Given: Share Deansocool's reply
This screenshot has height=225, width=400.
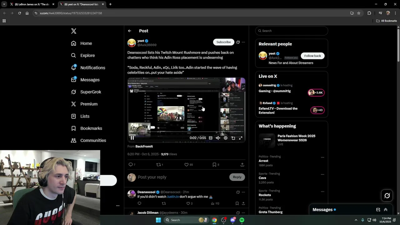Looking at the screenshot, I should coord(243,203).
